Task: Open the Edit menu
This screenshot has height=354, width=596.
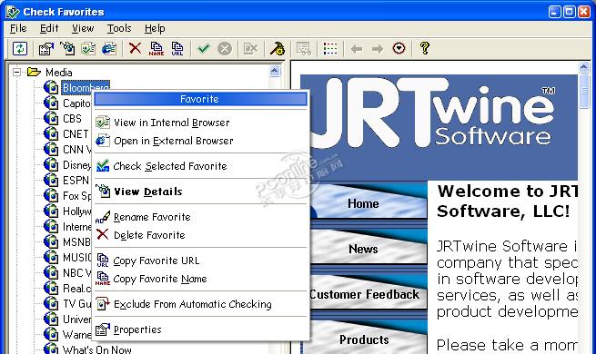Action: click(x=49, y=28)
